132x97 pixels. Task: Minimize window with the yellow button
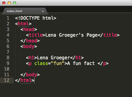pyautogui.click(x=9, y=3)
